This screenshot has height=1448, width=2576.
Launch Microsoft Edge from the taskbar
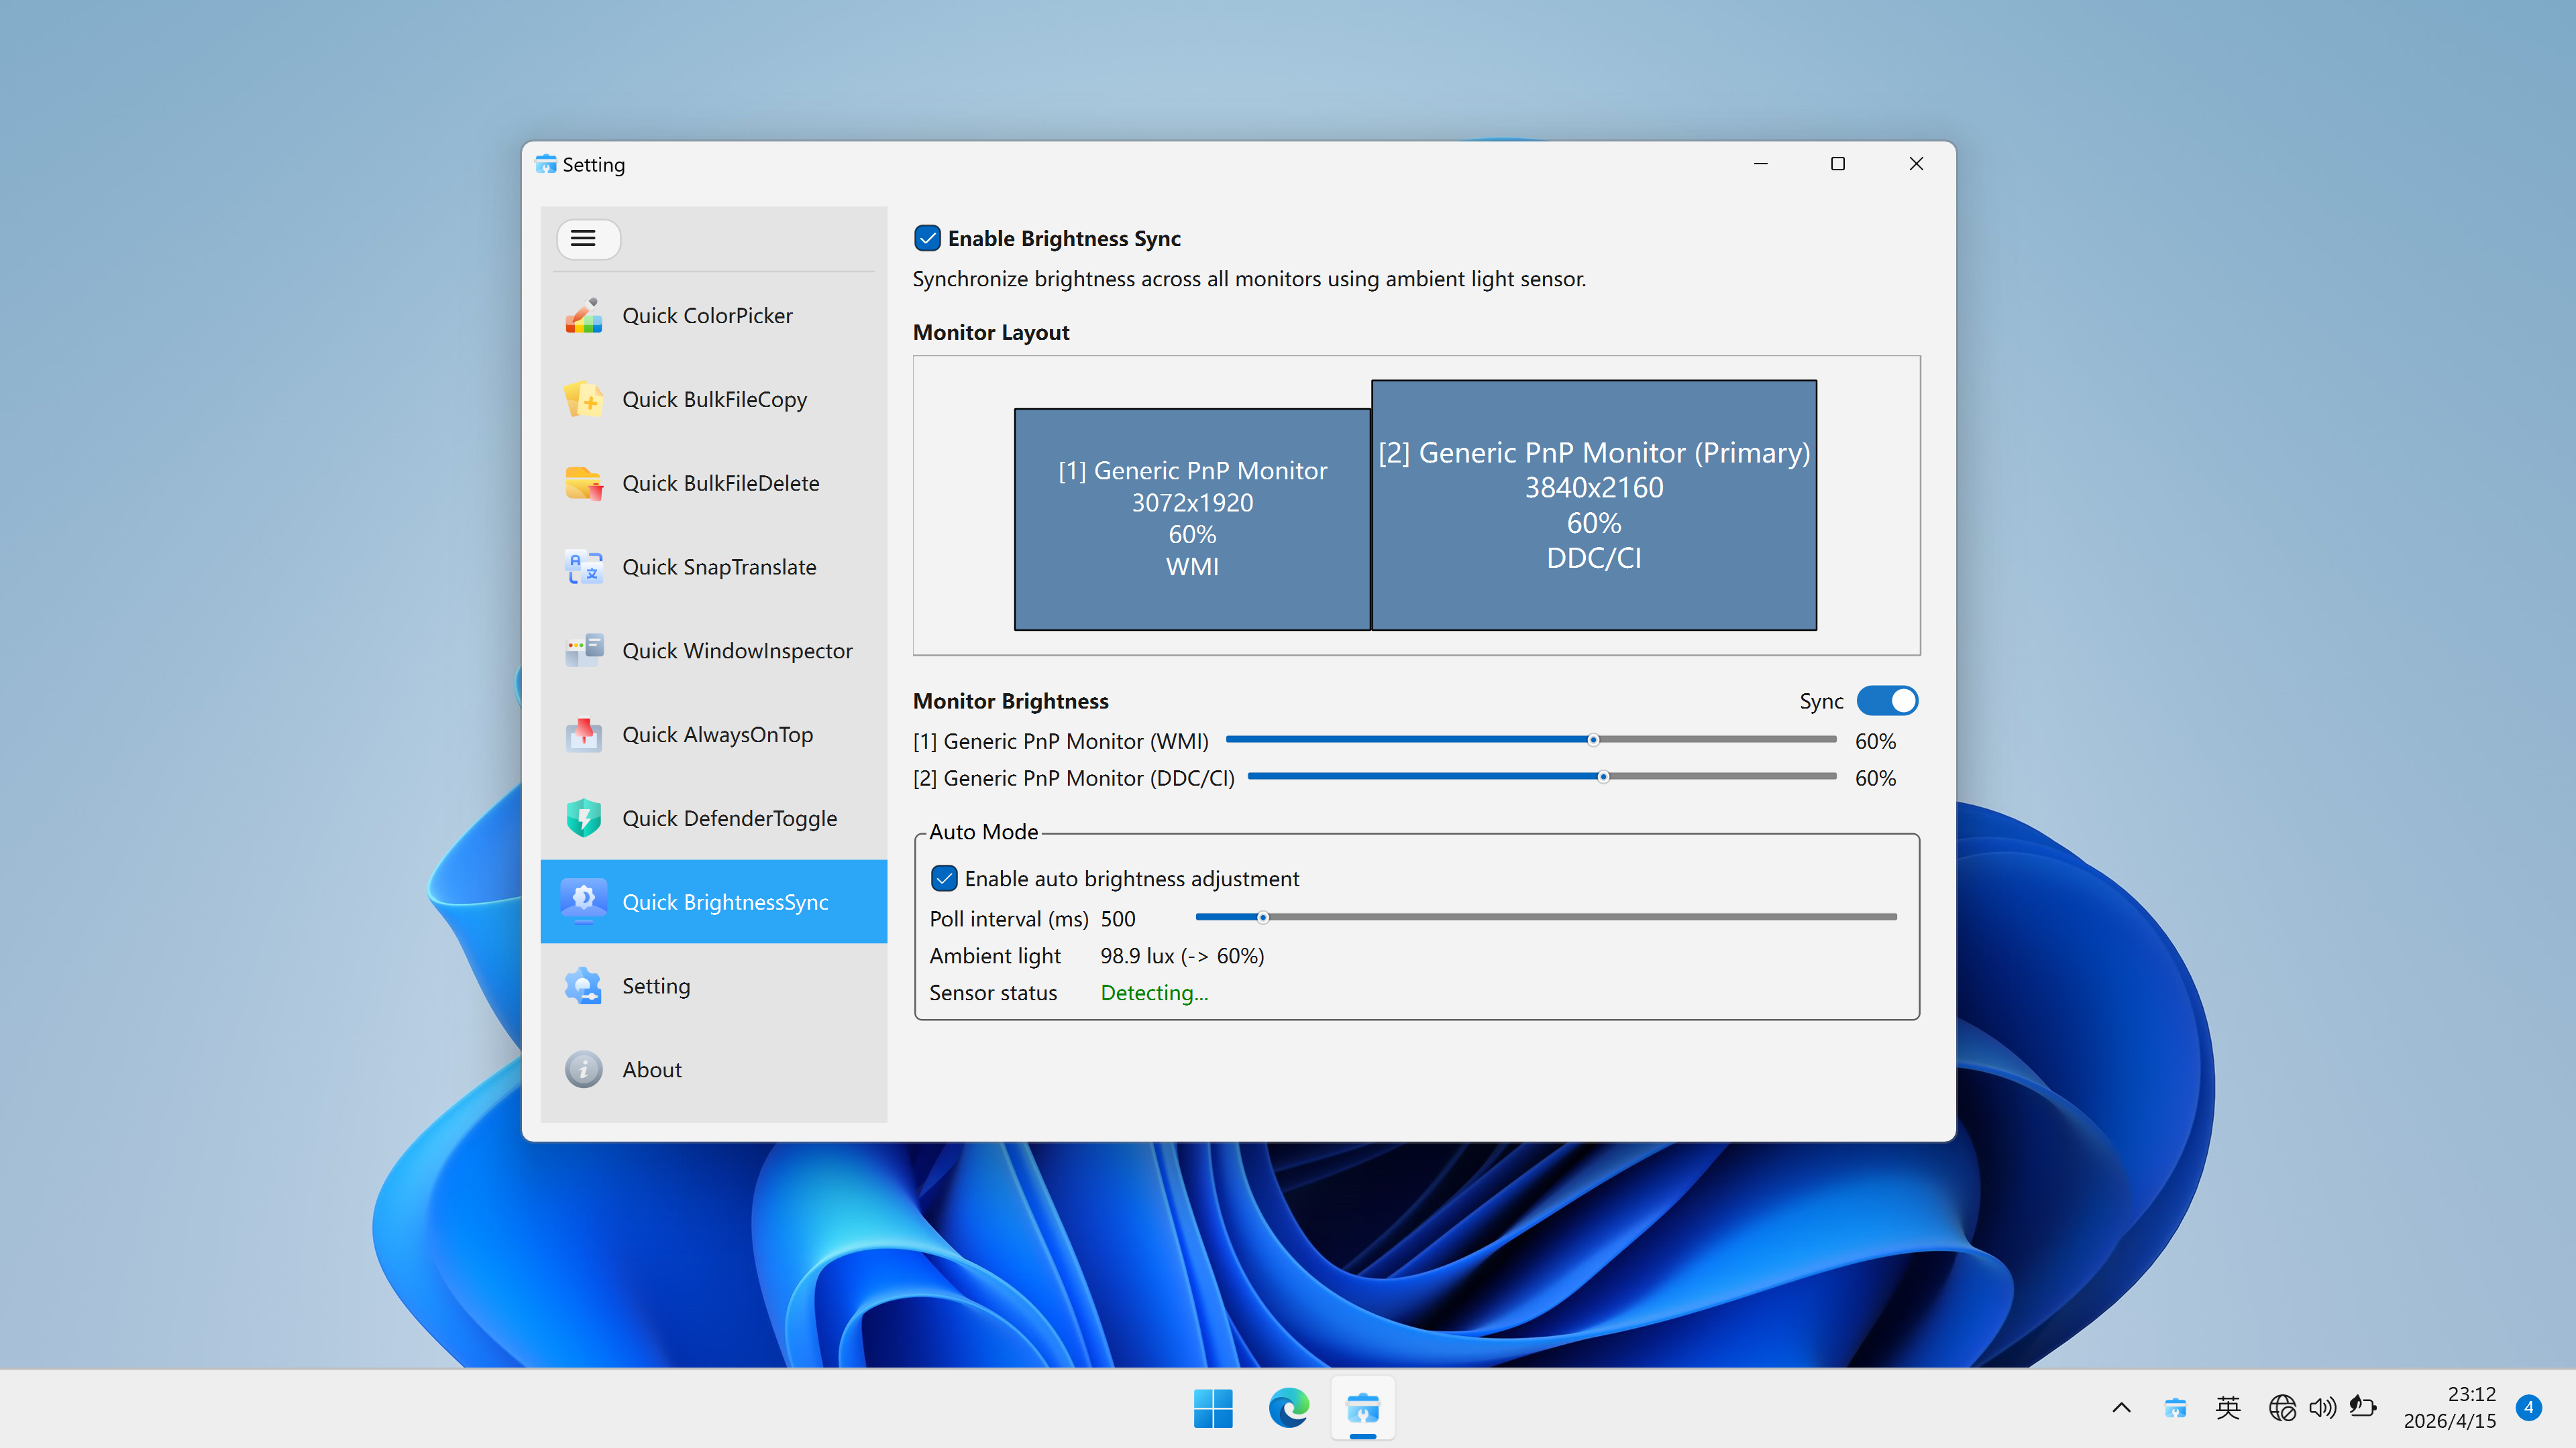(x=1289, y=1409)
